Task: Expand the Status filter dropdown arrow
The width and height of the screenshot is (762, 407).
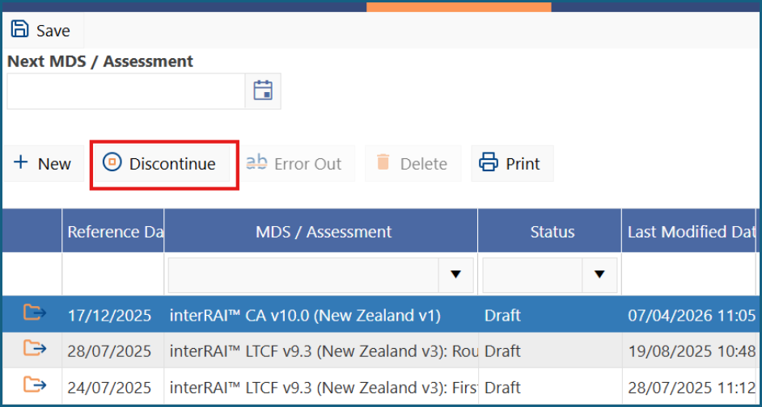Action: pyautogui.click(x=599, y=275)
